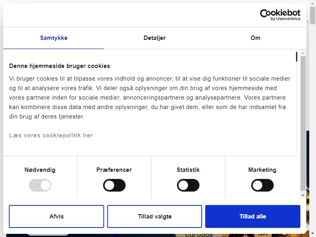Enable the Præferencer cookie switch
Image resolution: width=316 pixels, height=237 pixels.
114,185
